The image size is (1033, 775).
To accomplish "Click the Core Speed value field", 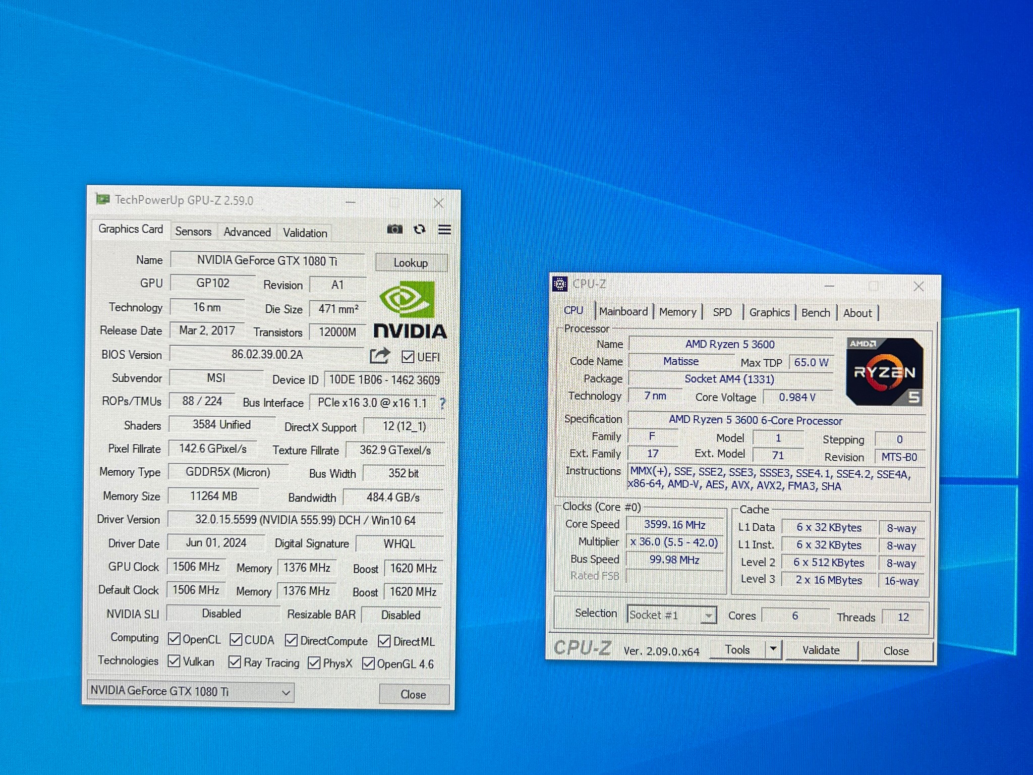I will [674, 525].
